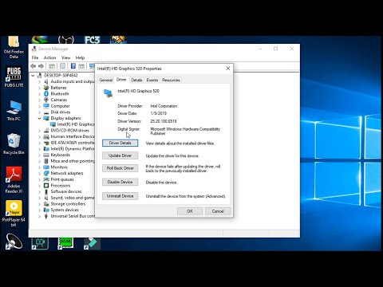Screen dimensions: 383x287
Task: Select Mice and other pointing devices
Action: click(x=73, y=161)
